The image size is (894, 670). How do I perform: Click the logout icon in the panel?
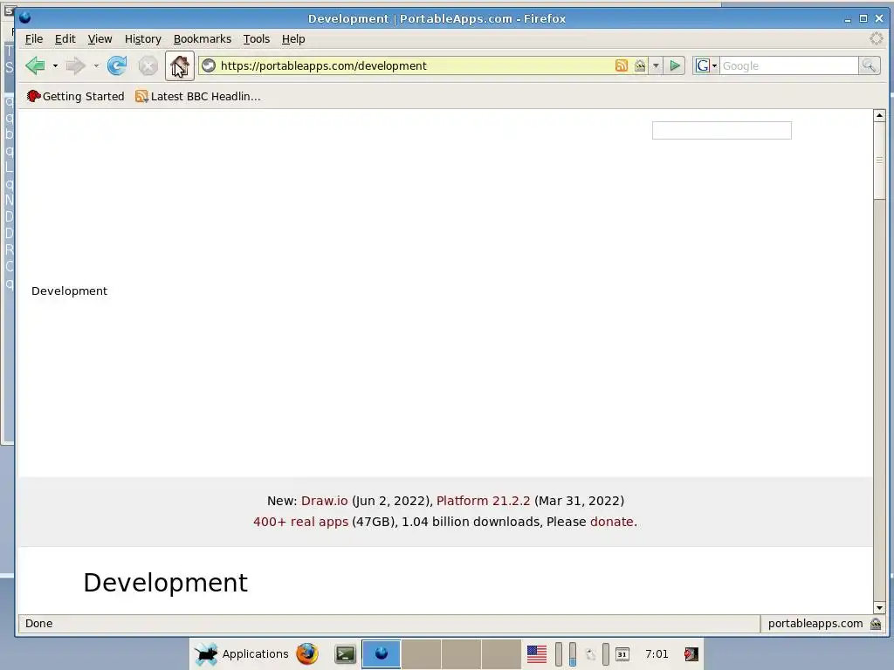tap(691, 654)
